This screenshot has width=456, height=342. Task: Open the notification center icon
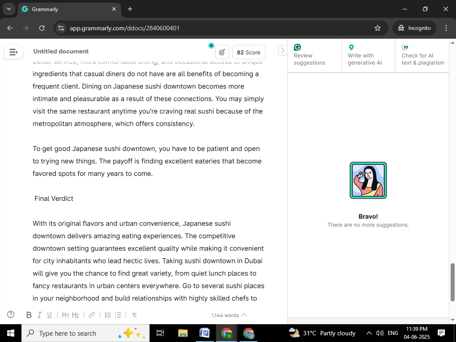coord(441,333)
